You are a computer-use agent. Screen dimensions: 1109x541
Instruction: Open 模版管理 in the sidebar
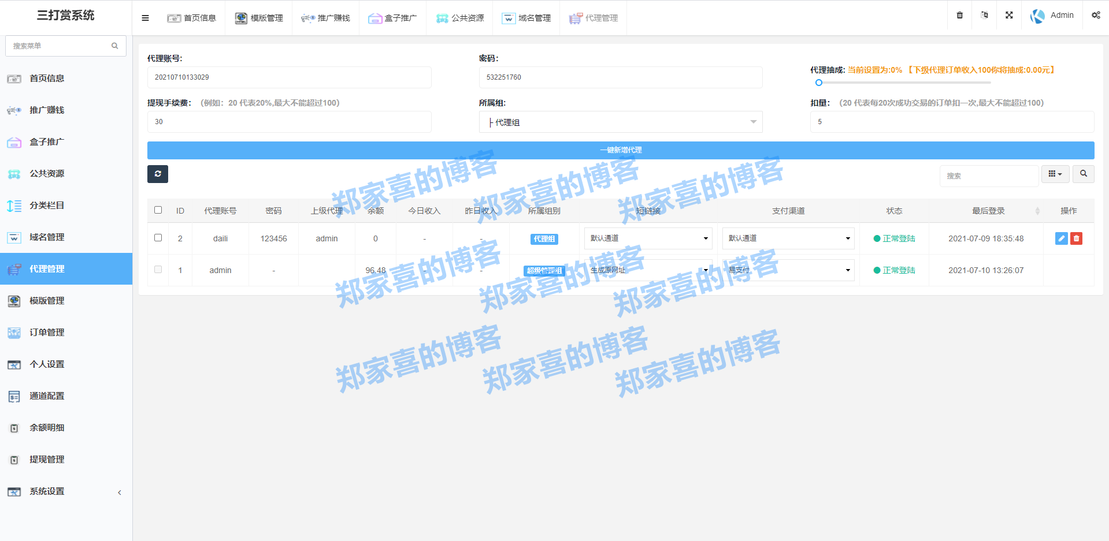[66, 301]
